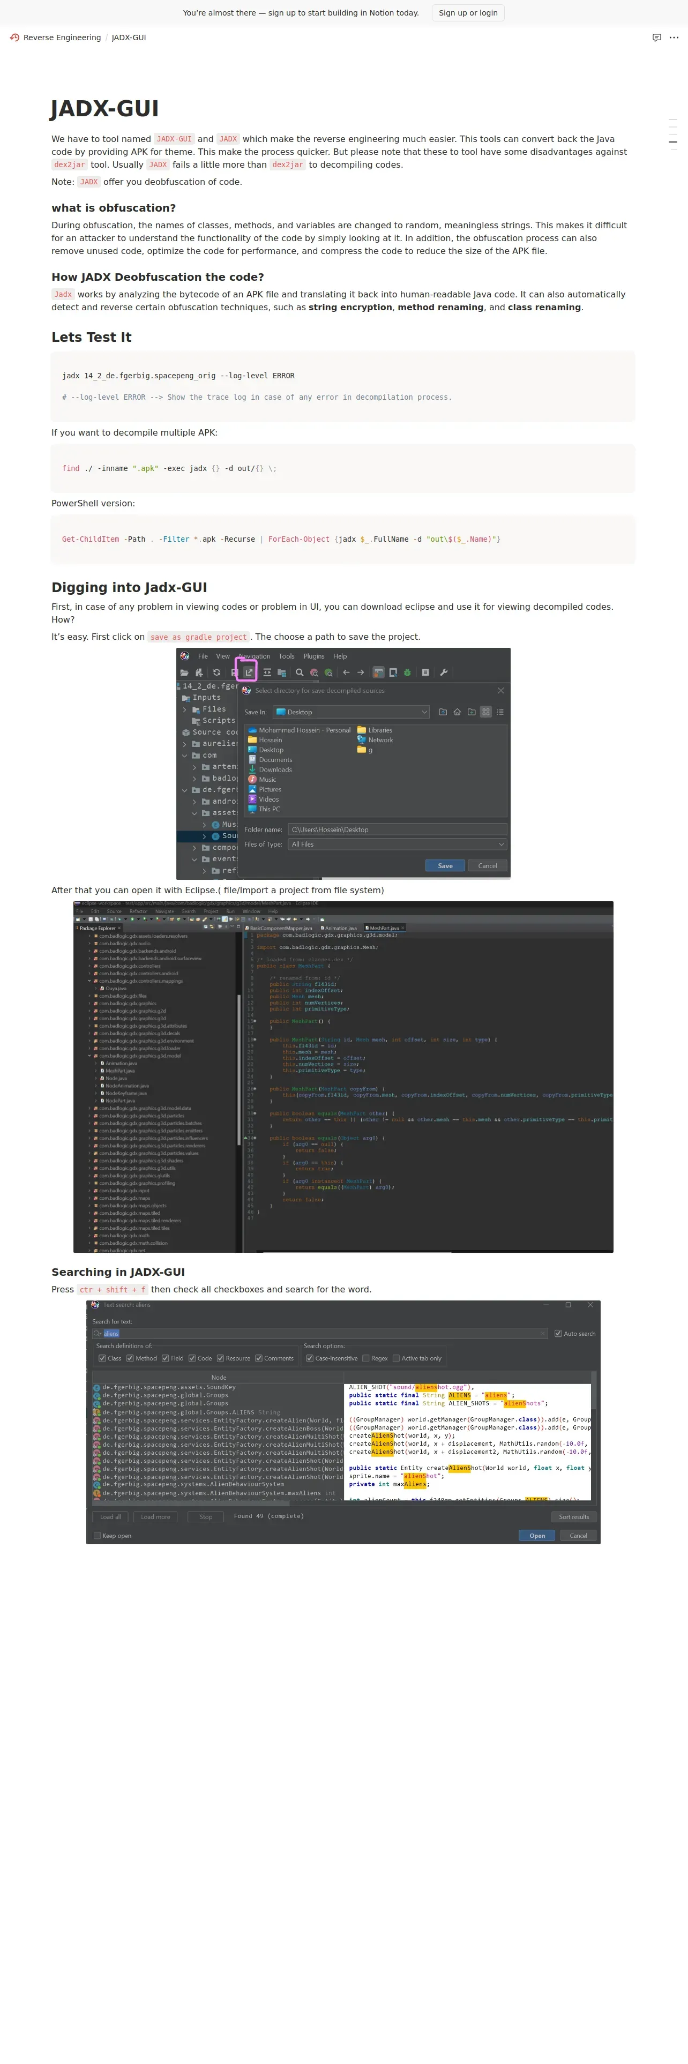Screen dimensions: 688x2064
Task: Toggle the Class checkbox in text search dialog
Action: [x=102, y=1358]
